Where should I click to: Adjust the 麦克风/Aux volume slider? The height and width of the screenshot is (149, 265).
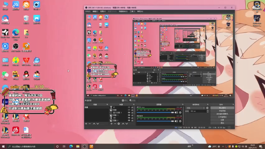tap(155, 112)
